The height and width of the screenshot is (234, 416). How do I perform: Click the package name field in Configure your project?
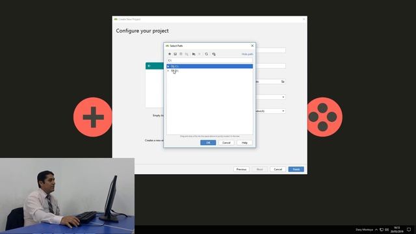270,66
